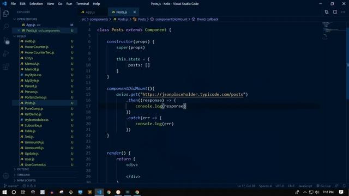Click Spaces: 4 indentation in status bar
The height and width of the screenshot is (196, 349).
(265, 186)
